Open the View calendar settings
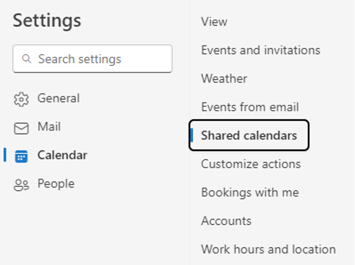Screen dimensions: 356x265 click(214, 22)
